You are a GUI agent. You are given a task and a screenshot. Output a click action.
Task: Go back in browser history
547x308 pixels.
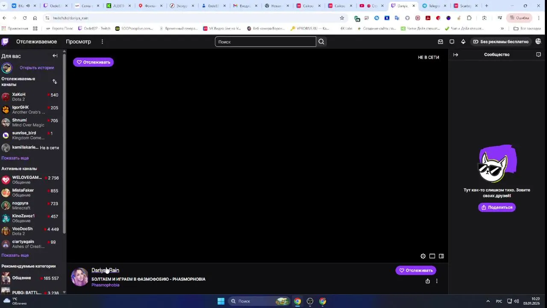coord(4,18)
